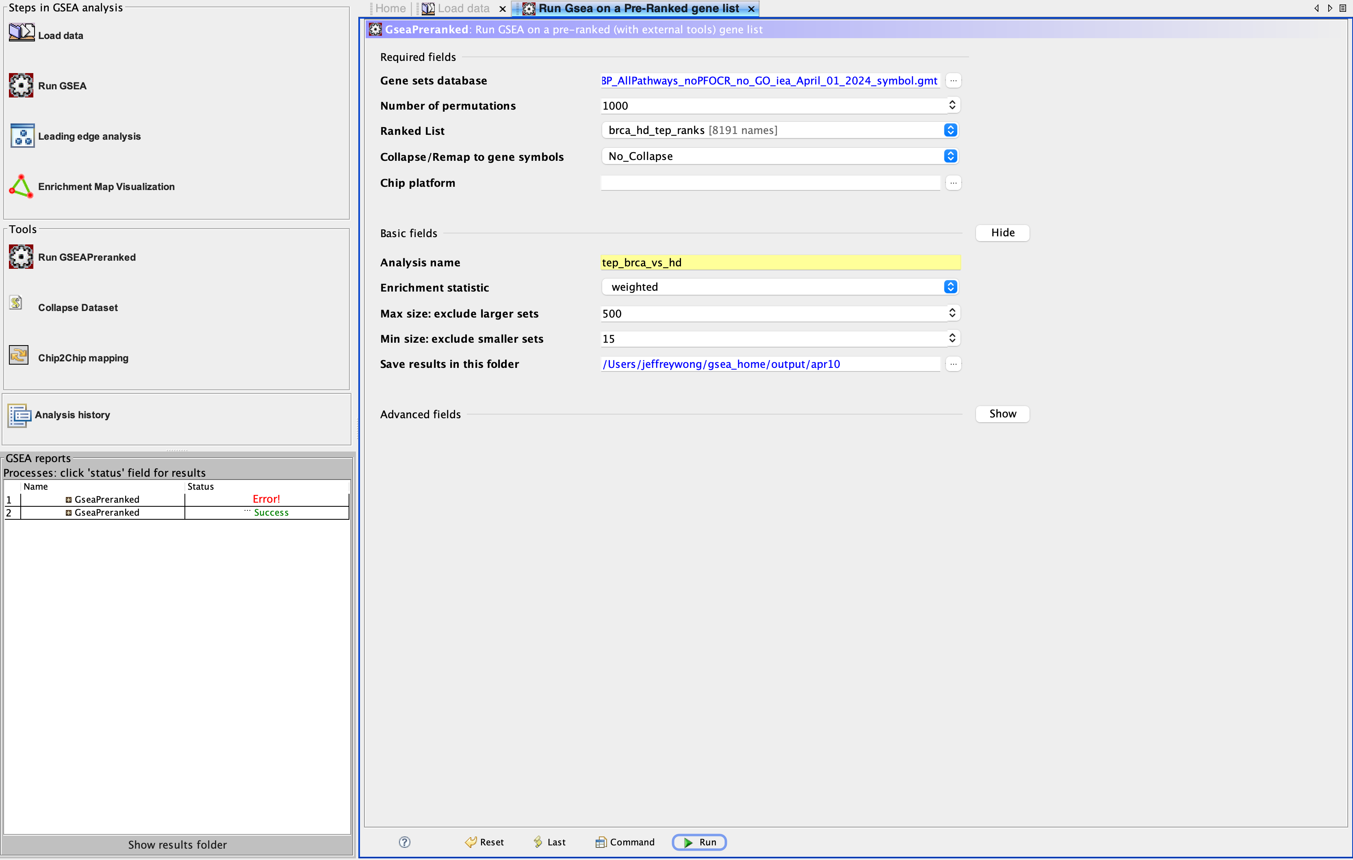1353x860 pixels.
Task: Open Collapse/Remap to gene symbols dropdown
Action: pyautogui.click(x=780, y=156)
